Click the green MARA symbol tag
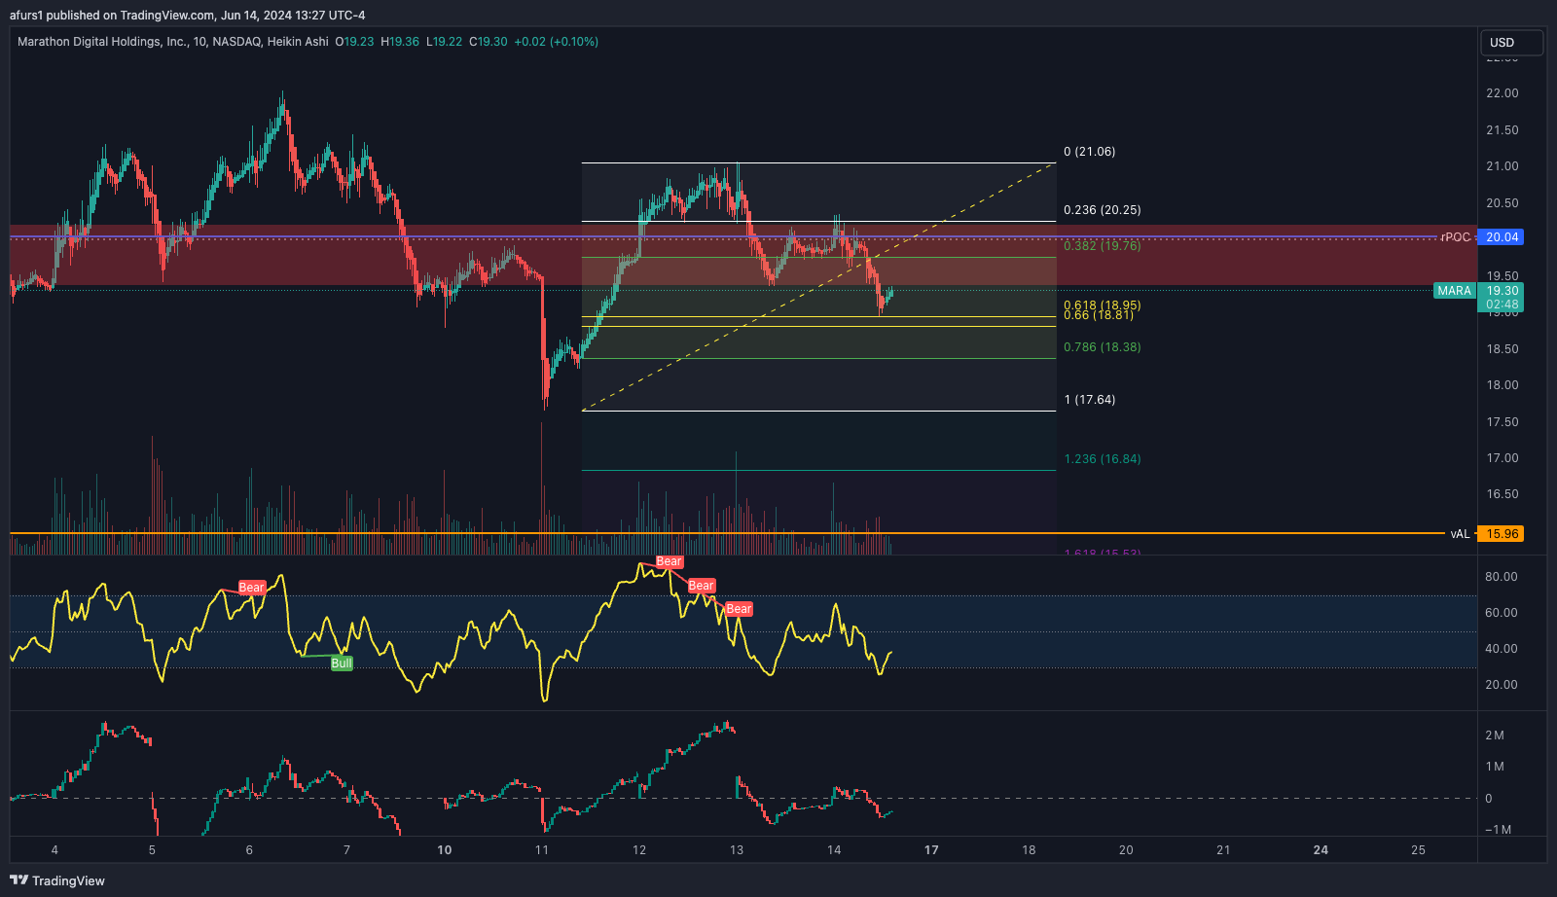This screenshot has width=1557, height=897. 1455,291
